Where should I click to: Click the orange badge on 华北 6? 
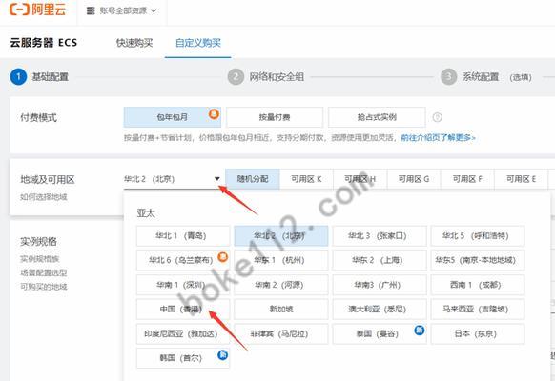[x=222, y=256]
